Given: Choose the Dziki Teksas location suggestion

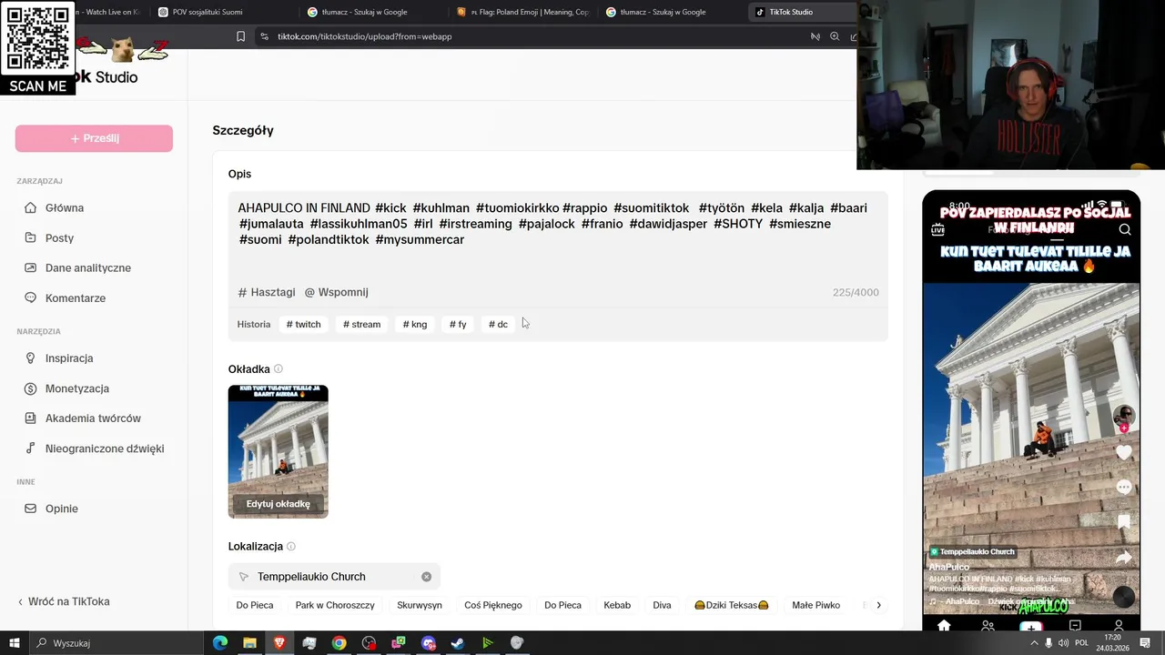Looking at the screenshot, I should [732, 605].
